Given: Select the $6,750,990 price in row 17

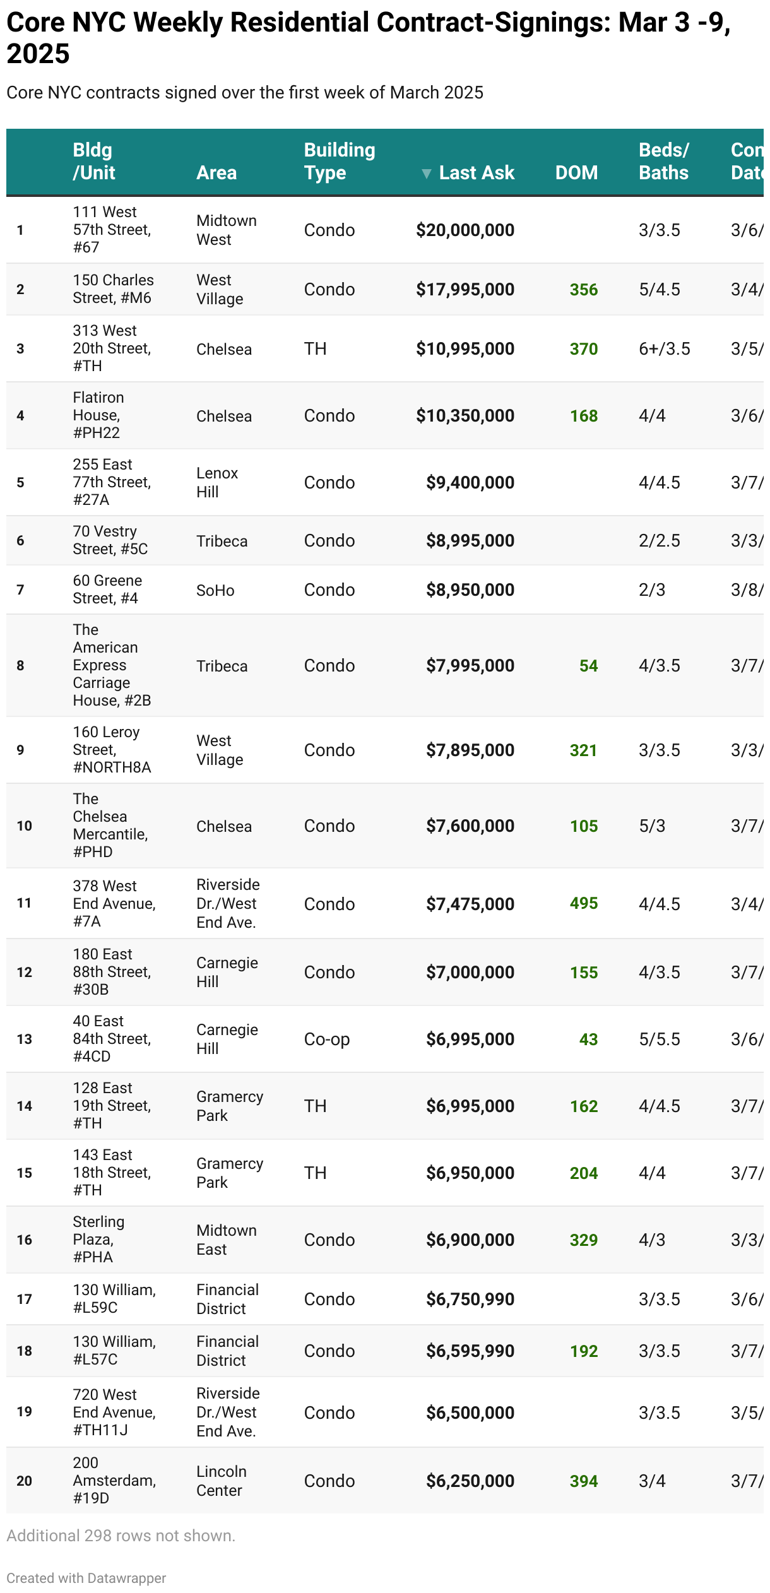Looking at the screenshot, I should tap(470, 1300).
